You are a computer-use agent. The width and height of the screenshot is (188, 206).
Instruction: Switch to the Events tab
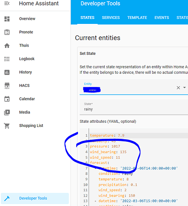[x=162, y=18]
